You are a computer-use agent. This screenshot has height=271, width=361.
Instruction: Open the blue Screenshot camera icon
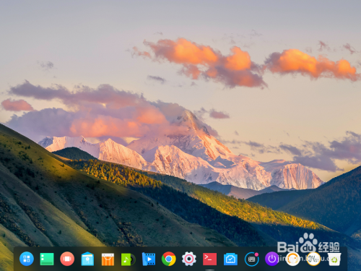230,259
